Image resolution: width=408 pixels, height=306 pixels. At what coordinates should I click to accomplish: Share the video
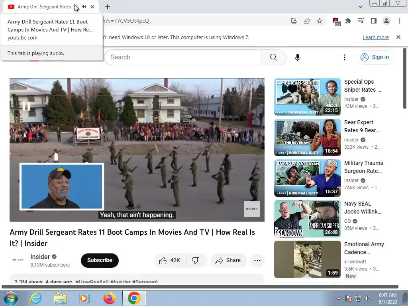(228, 260)
